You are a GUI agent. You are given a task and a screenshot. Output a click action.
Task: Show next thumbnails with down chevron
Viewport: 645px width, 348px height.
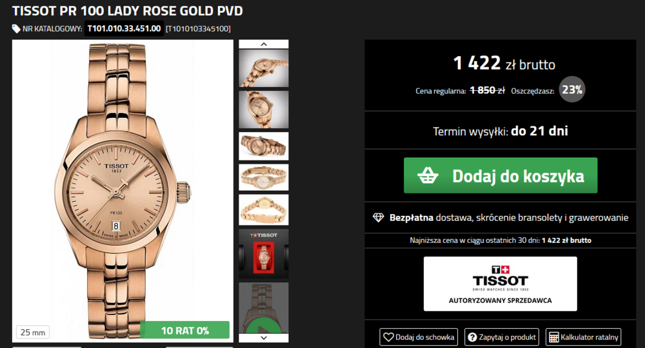pos(264,338)
